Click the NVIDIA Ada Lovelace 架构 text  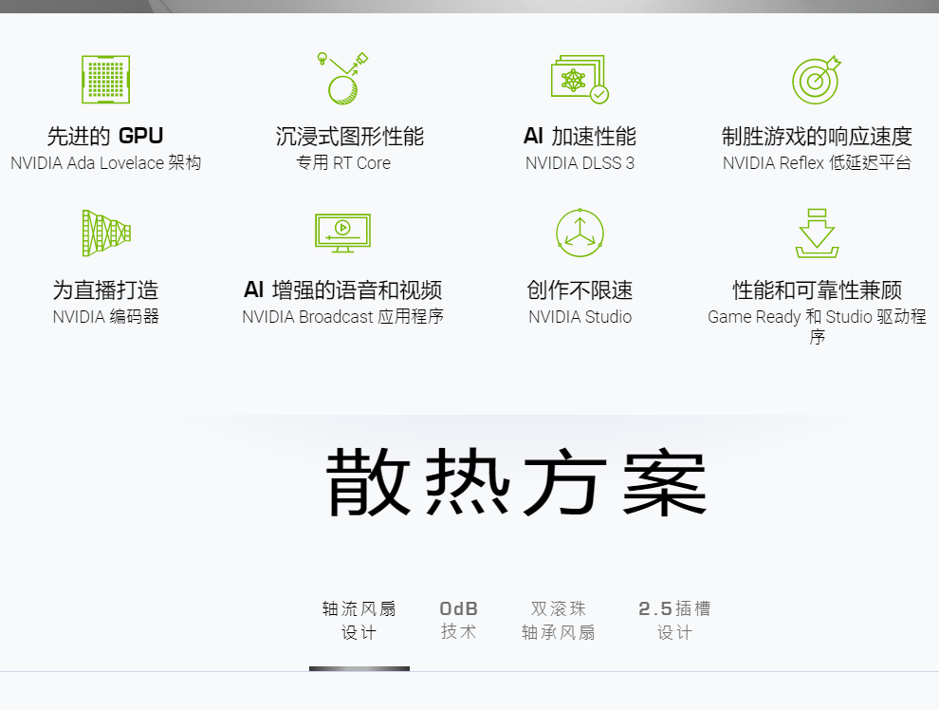coord(105,163)
